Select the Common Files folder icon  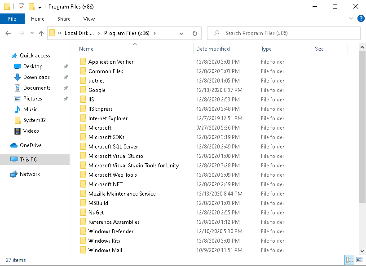[x=83, y=71]
